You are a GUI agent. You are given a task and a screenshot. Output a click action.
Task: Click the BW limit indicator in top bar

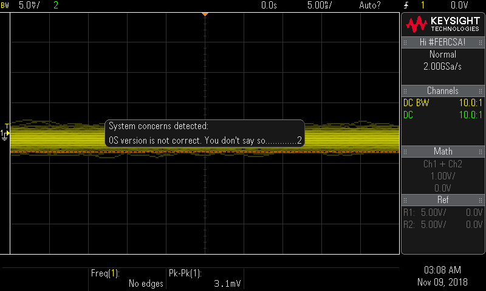[x=5, y=5]
